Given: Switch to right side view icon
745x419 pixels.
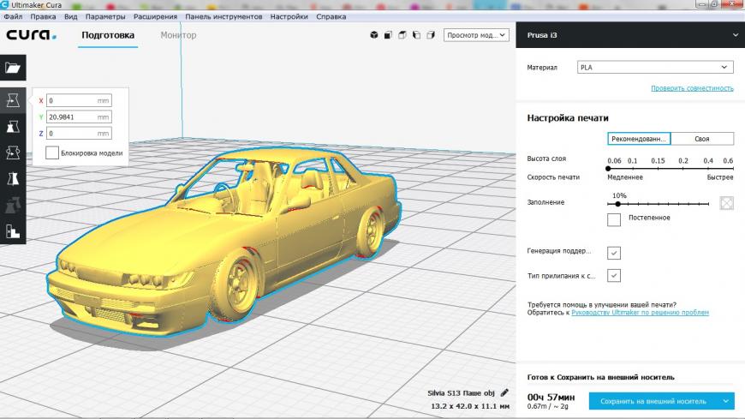Looking at the screenshot, I should (x=431, y=35).
